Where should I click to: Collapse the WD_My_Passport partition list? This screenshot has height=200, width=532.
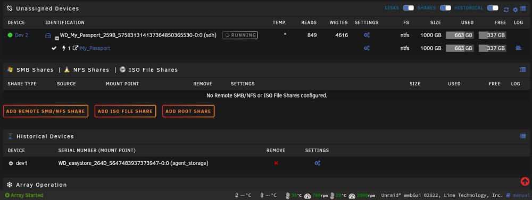coord(57,39)
